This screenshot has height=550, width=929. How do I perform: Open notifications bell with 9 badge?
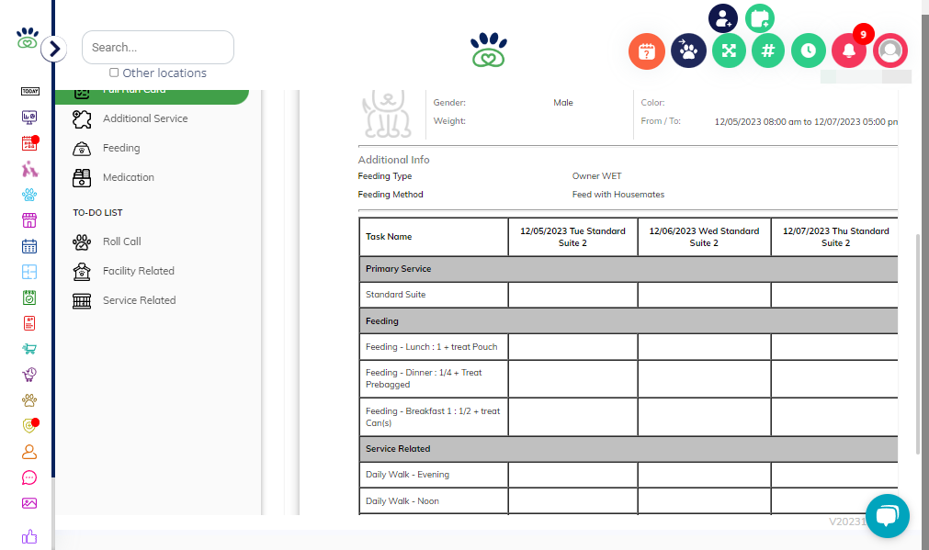pyautogui.click(x=849, y=51)
